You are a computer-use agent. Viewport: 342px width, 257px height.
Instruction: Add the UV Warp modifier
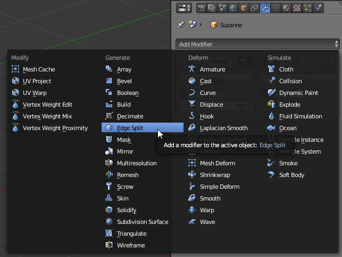(x=53, y=93)
